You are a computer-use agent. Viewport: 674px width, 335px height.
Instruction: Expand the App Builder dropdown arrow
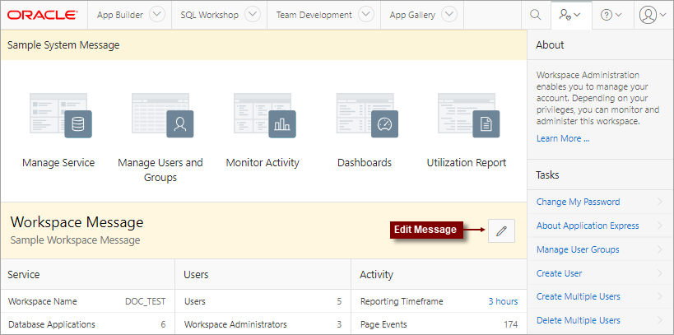coord(157,15)
